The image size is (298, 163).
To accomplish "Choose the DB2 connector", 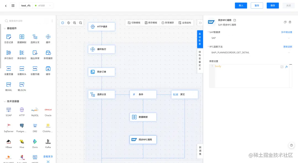I will coord(35,128).
